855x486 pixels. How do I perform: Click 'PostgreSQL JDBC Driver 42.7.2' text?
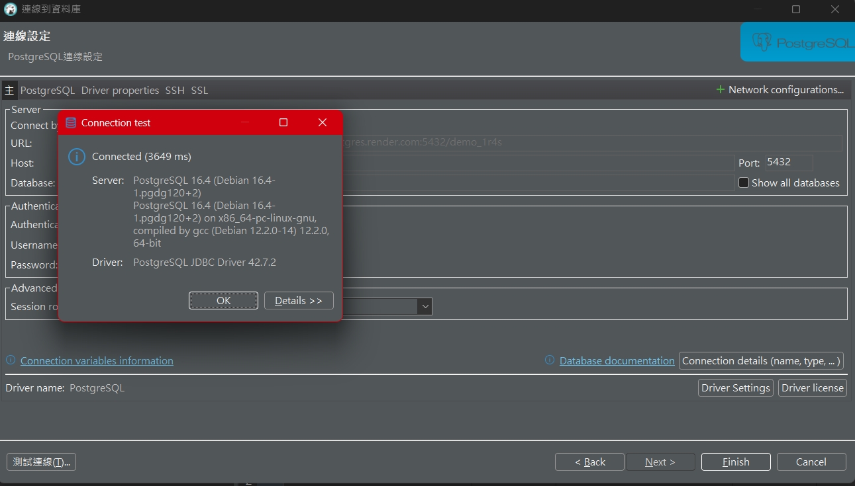coord(205,263)
